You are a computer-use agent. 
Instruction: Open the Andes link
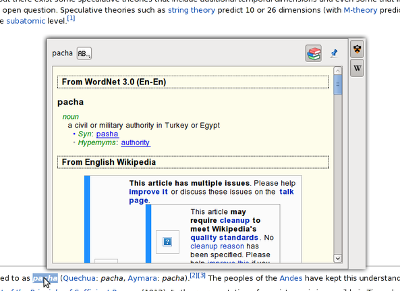pos(291,278)
